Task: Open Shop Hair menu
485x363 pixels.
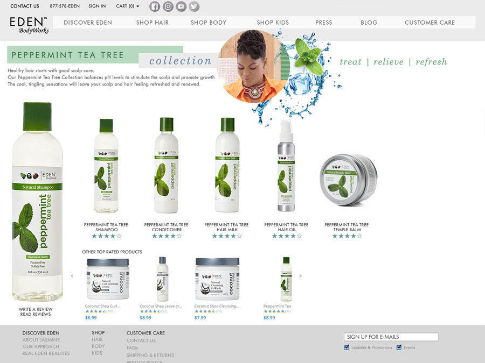Action: click(153, 23)
